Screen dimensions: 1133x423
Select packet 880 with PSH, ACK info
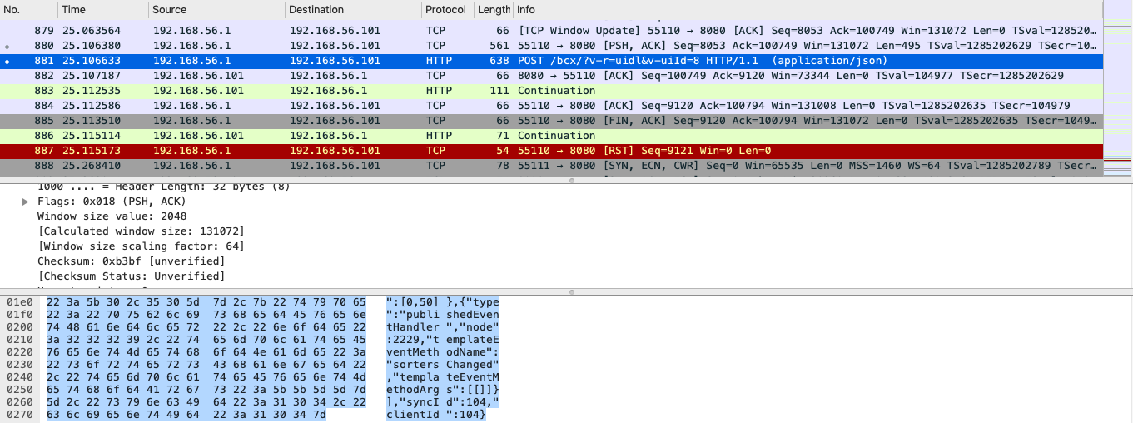[551, 46]
